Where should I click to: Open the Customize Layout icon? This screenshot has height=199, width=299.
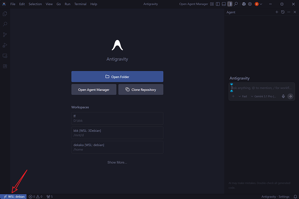click(x=212, y=4)
